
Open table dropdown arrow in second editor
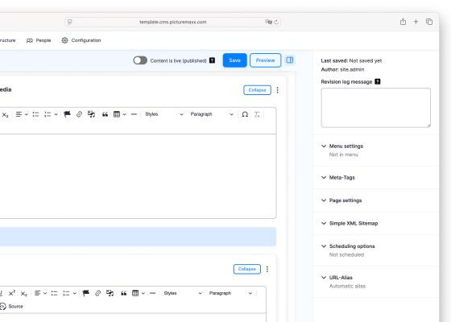coord(143,293)
